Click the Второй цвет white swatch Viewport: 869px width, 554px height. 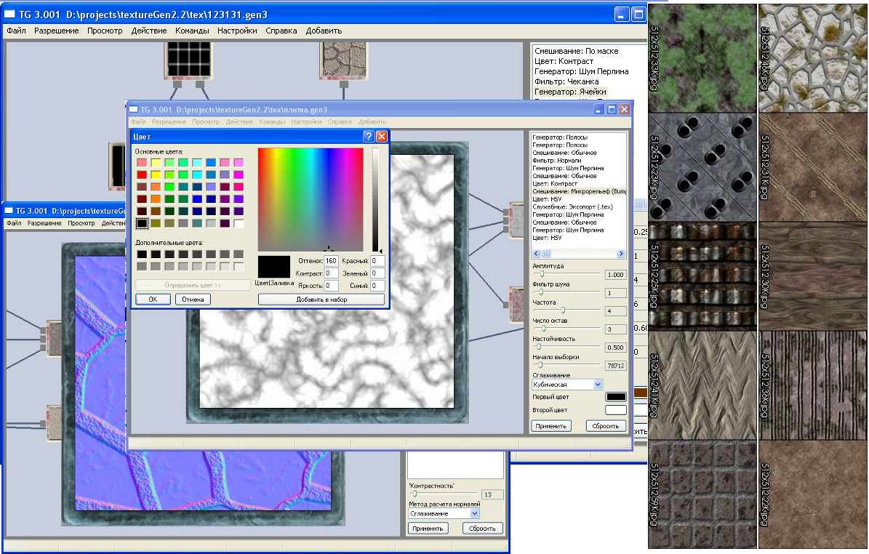tap(615, 411)
